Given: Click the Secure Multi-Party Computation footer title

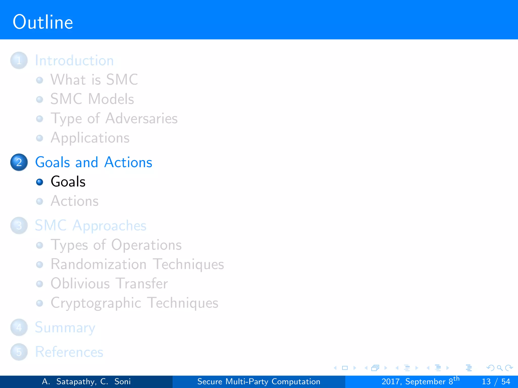Looking at the screenshot, I should point(259,381).
